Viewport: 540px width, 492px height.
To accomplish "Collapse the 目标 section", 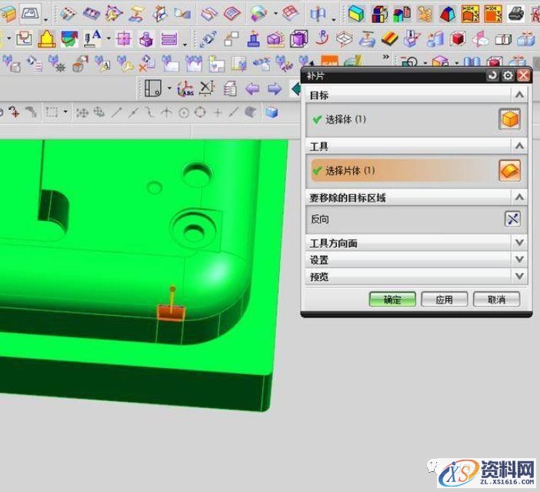I will tap(519, 95).
